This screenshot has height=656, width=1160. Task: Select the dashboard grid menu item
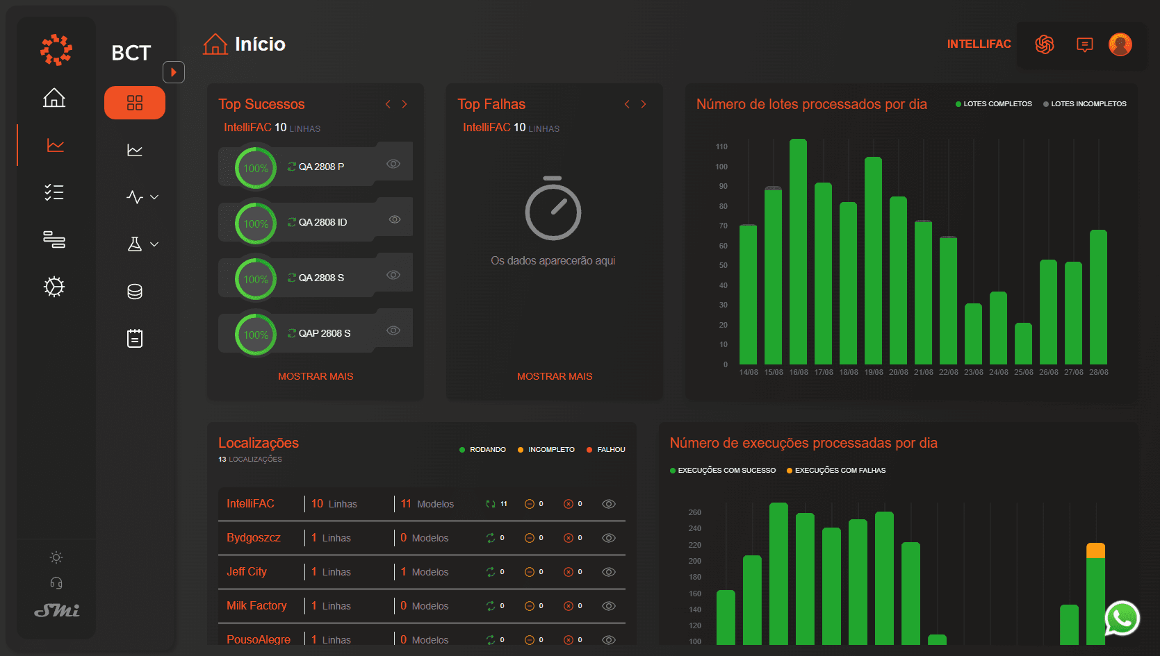pyautogui.click(x=135, y=103)
